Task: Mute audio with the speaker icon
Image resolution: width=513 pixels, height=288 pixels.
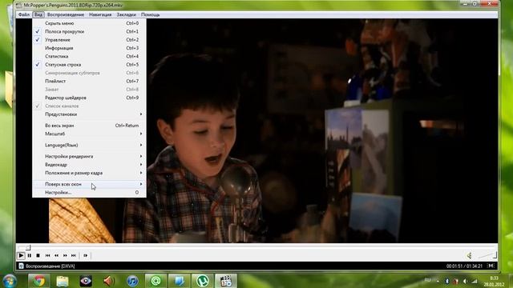Action: tap(470, 255)
